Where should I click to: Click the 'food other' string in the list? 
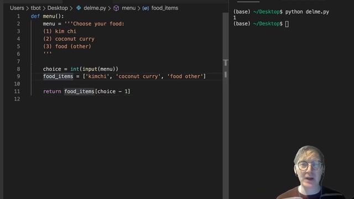click(185, 76)
